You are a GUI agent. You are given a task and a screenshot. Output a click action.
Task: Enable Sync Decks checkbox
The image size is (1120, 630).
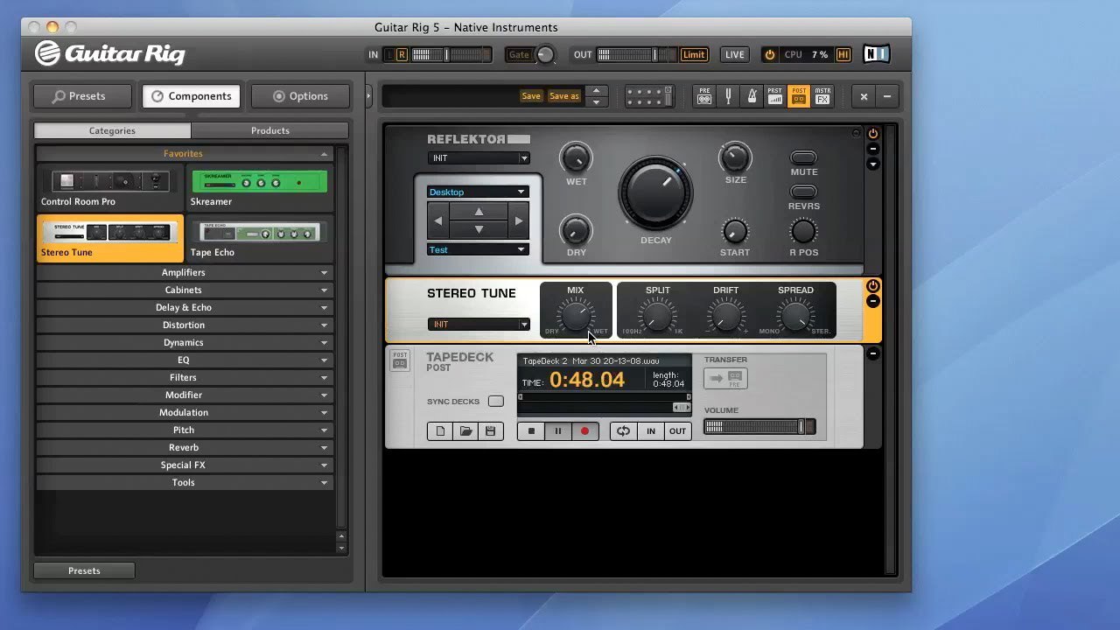click(496, 402)
